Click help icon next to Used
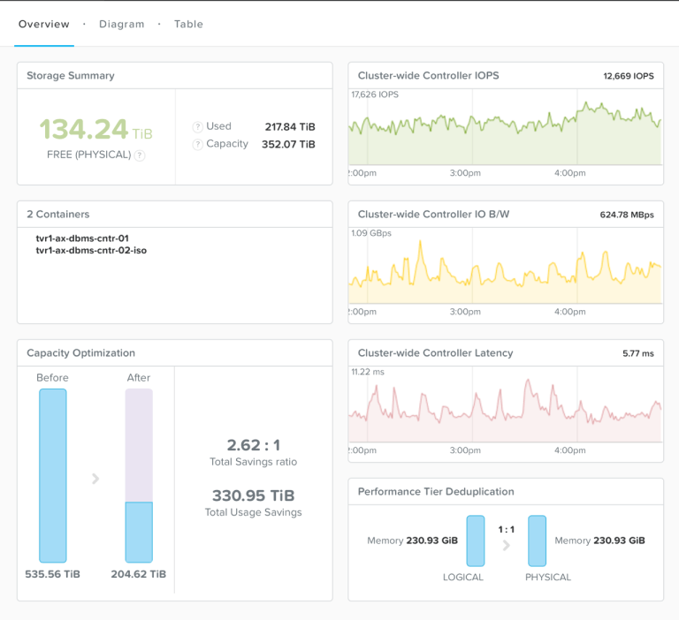The image size is (679, 620). pos(197,127)
